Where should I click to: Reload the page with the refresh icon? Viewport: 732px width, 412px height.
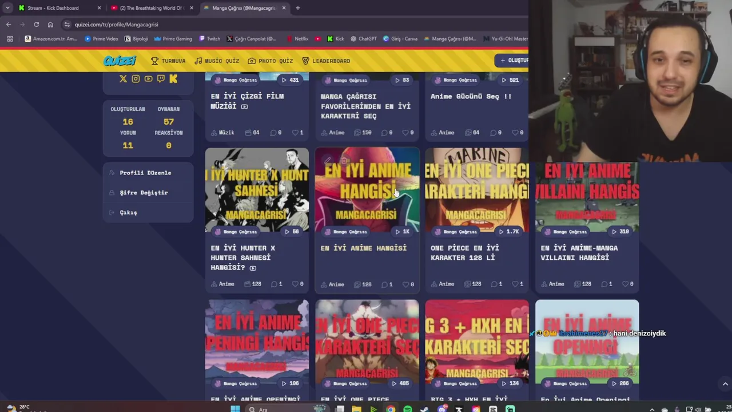[36, 25]
